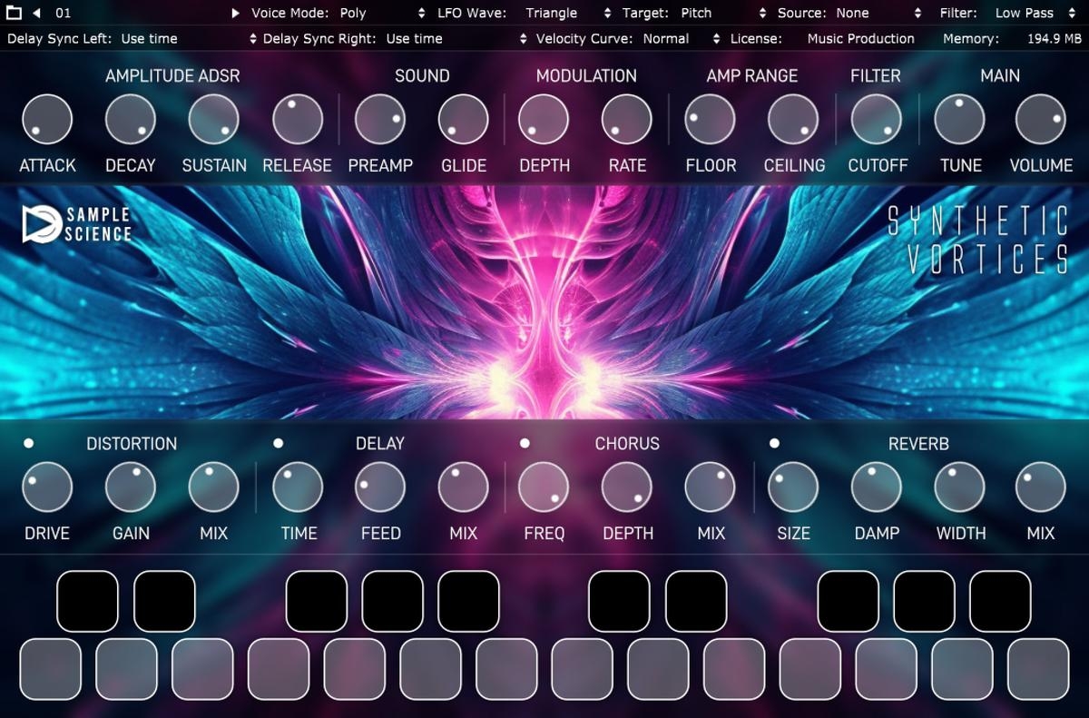The image size is (1089, 718).
Task: Click the filter CUTOFF knob
Action: coord(877,120)
